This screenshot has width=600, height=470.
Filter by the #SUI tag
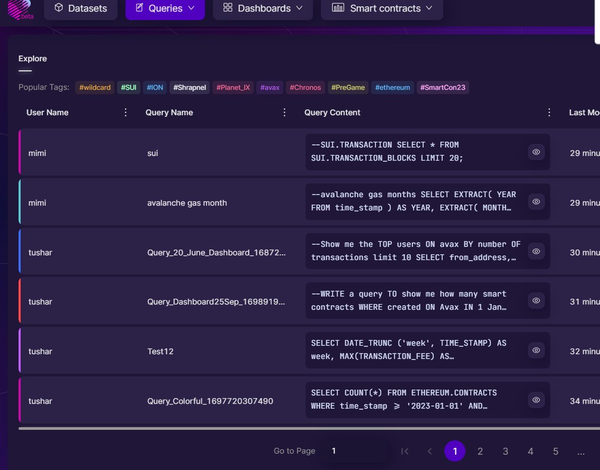[x=129, y=88]
